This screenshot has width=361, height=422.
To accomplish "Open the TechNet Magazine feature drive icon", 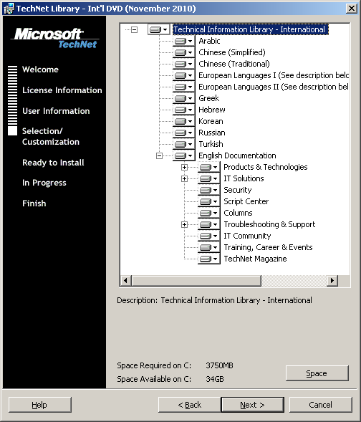I will point(208,259).
